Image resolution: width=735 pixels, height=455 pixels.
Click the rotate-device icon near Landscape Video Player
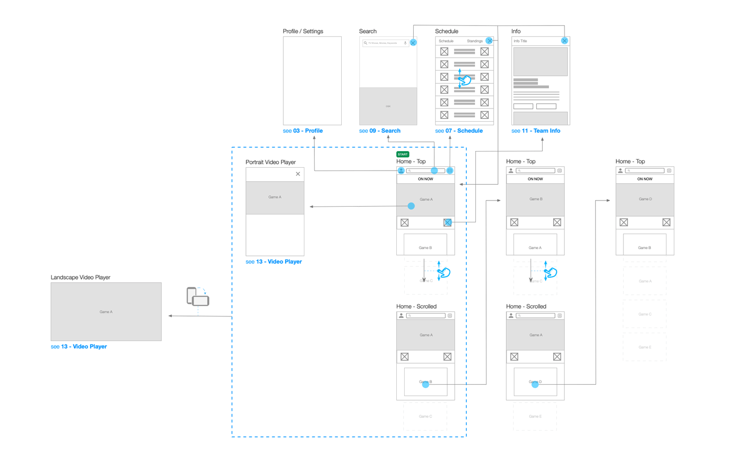coord(198,297)
